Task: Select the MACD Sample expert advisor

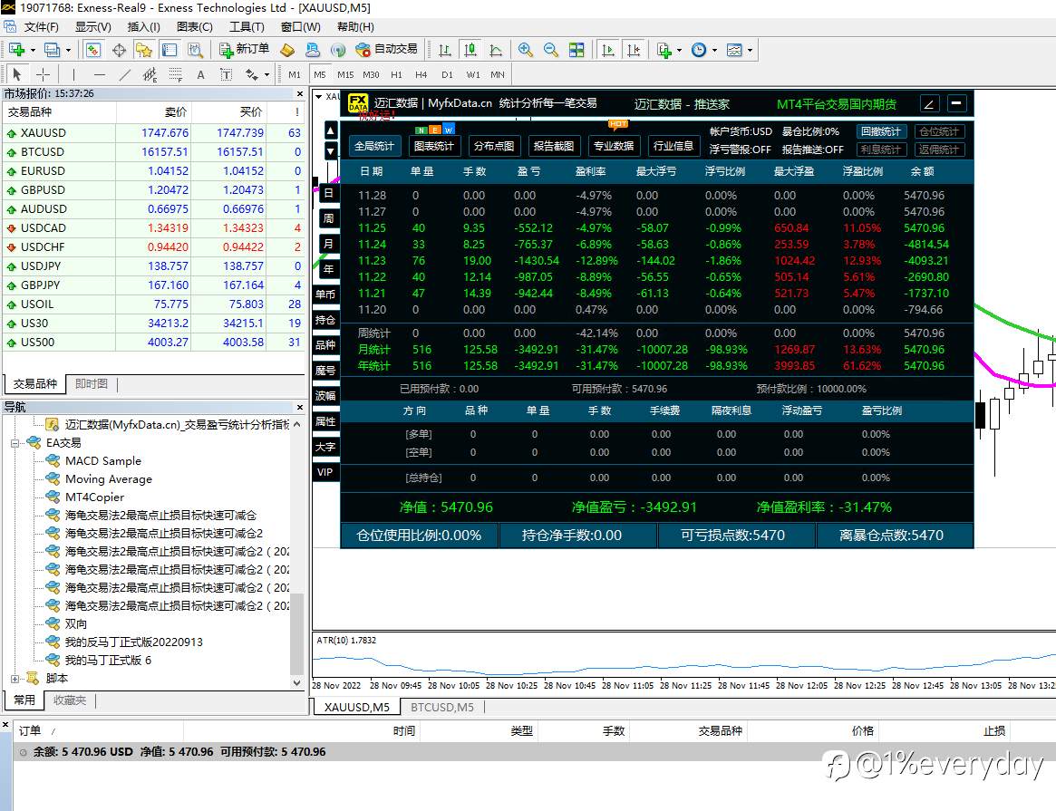Action: (x=103, y=461)
